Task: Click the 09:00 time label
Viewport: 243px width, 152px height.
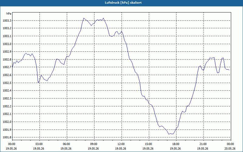Action: click(x=94, y=144)
